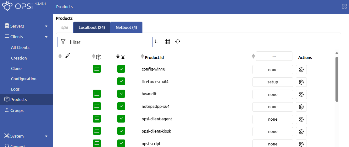Click the gear icon for config-win10
The width and height of the screenshot is (349, 147).
click(x=301, y=70)
